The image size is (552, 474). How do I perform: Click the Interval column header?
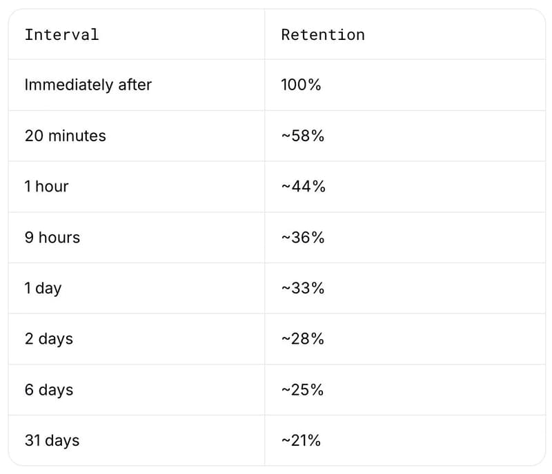point(62,35)
